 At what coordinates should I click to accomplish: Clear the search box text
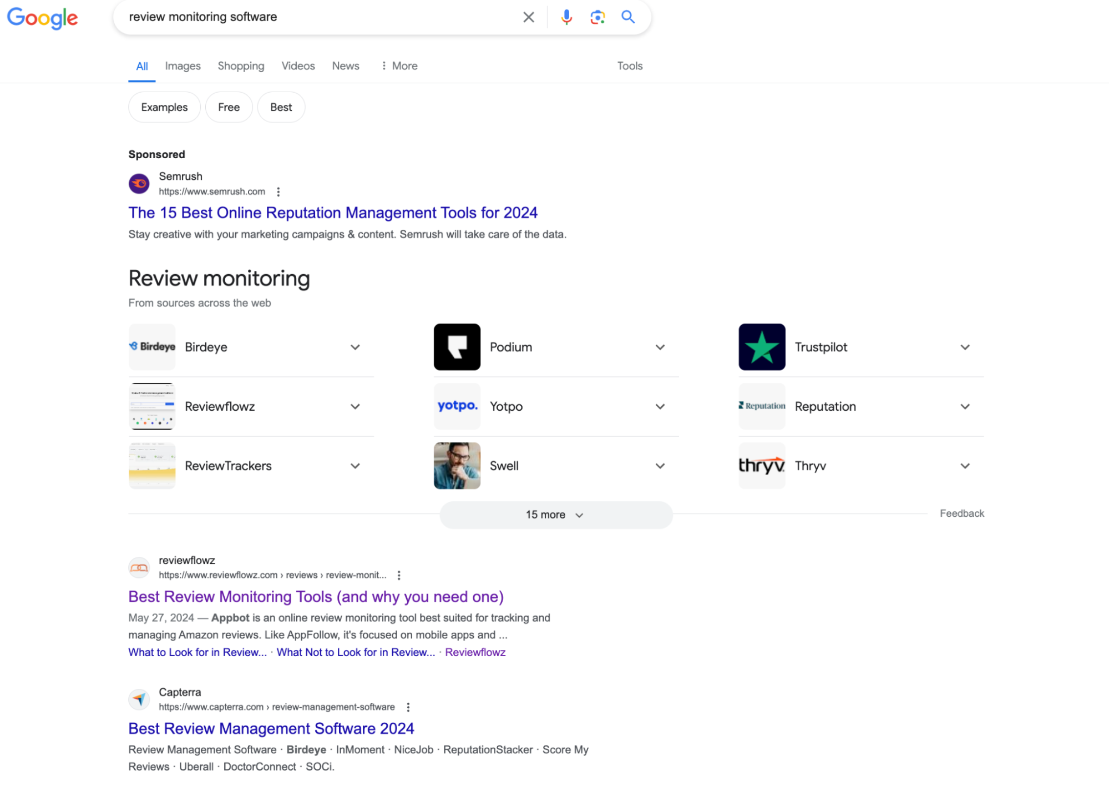click(x=528, y=17)
